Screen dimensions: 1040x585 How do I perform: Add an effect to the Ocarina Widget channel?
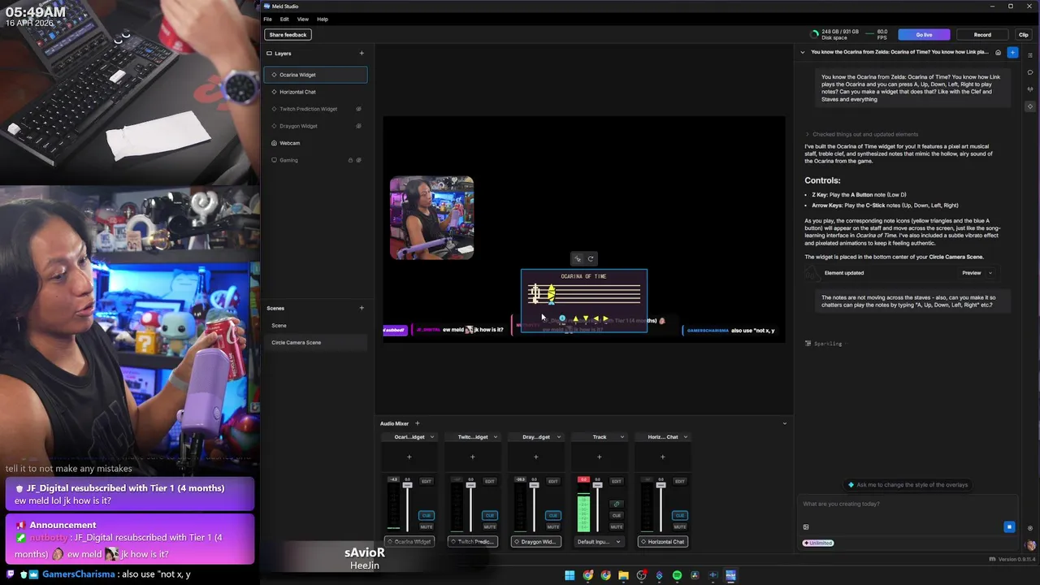(409, 457)
